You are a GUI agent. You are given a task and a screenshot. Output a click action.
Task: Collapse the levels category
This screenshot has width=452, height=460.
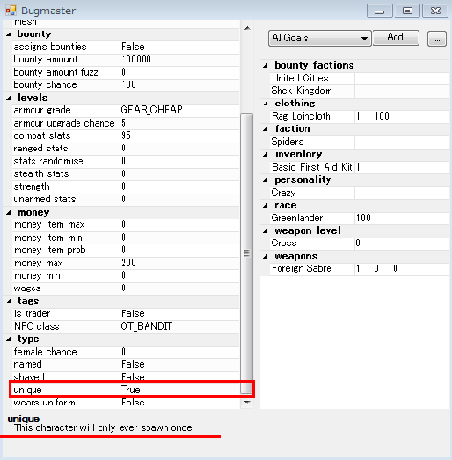(9, 98)
